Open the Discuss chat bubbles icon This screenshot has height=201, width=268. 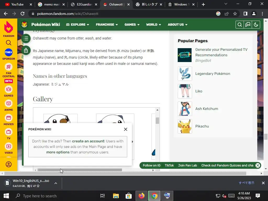248,25
